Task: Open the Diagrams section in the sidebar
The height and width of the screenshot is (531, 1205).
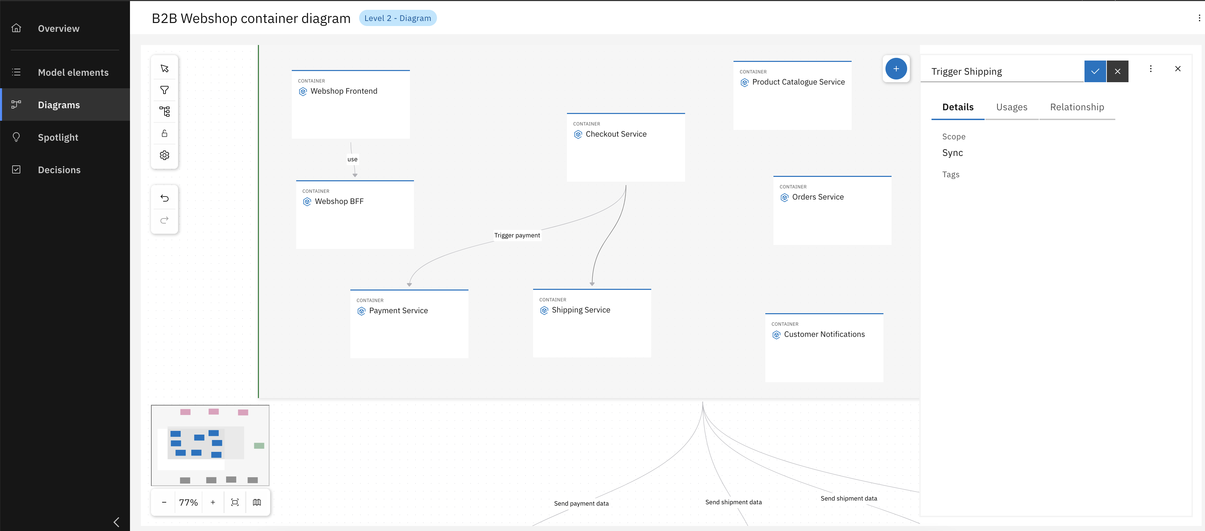Action: [x=59, y=105]
